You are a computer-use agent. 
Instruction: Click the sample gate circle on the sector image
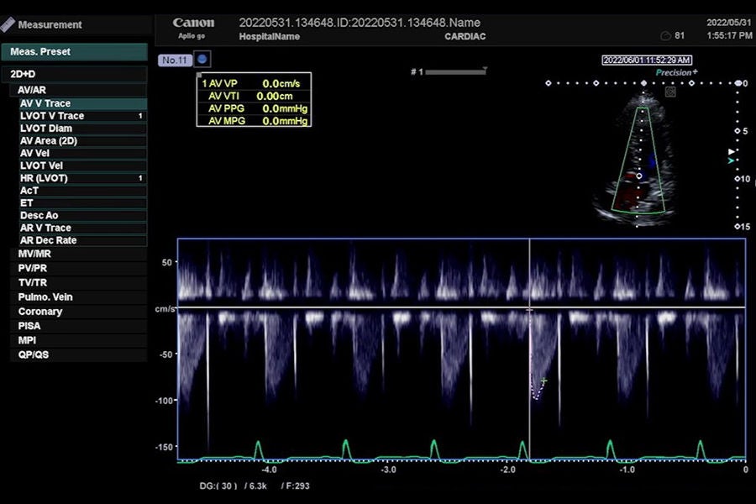click(x=639, y=176)
